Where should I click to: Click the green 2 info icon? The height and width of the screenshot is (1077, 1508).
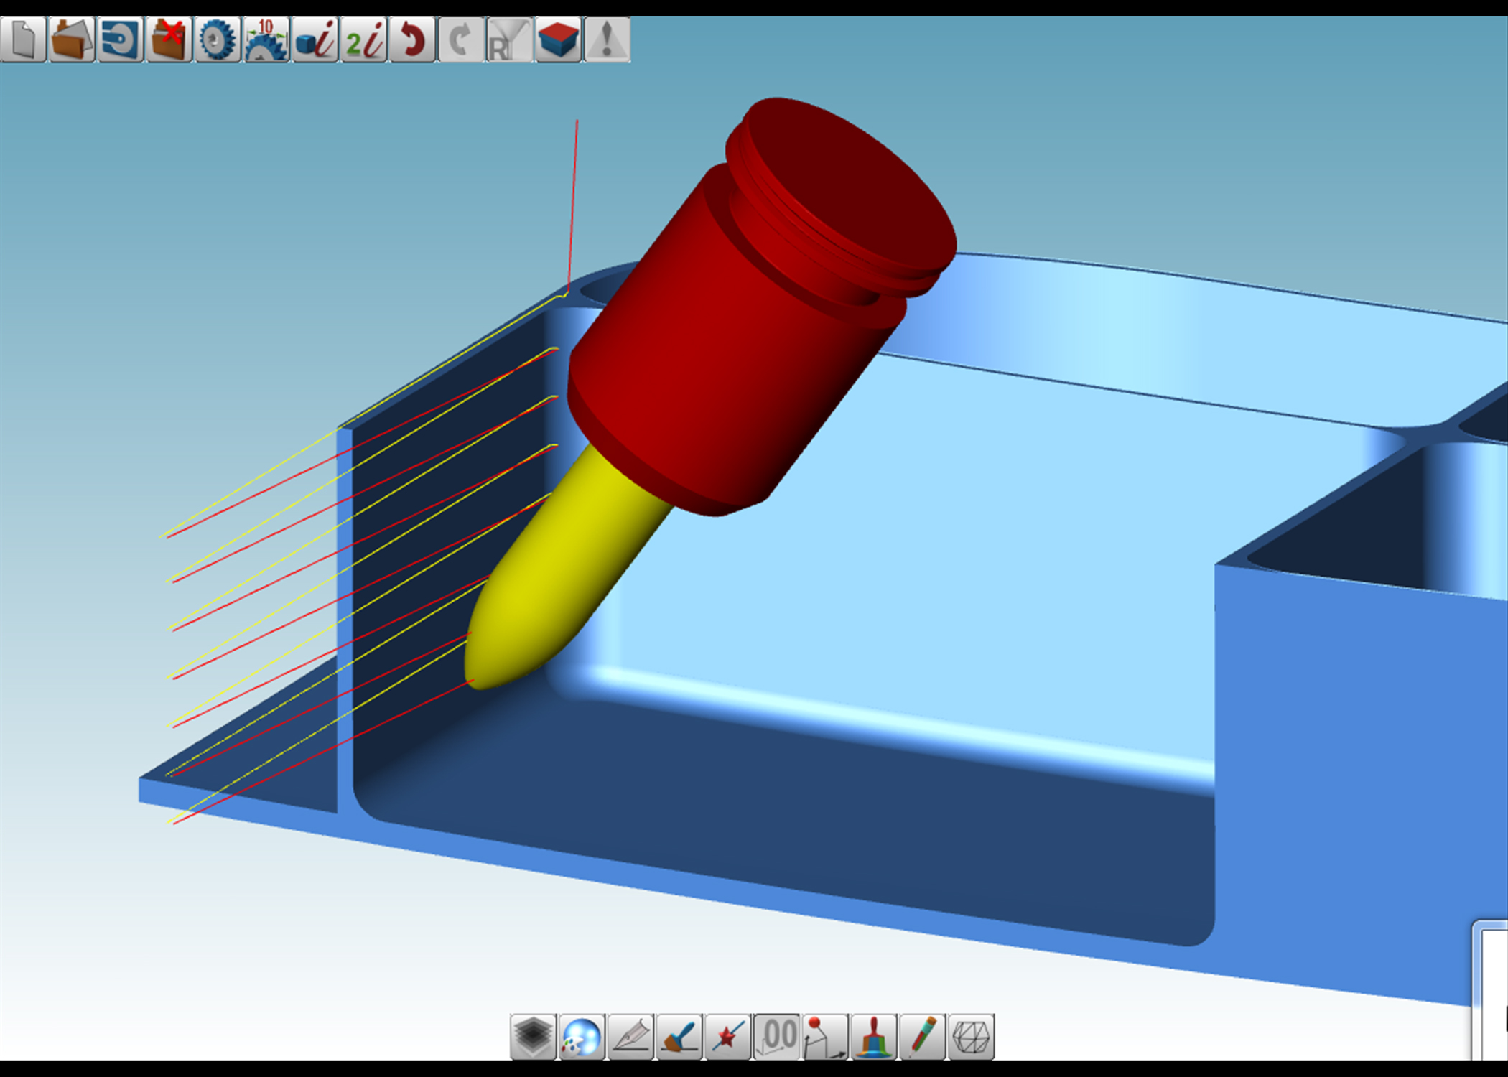[363, 39]
